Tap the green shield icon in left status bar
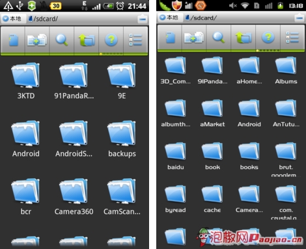Screen dimensions: 306x249 (32, 6)
